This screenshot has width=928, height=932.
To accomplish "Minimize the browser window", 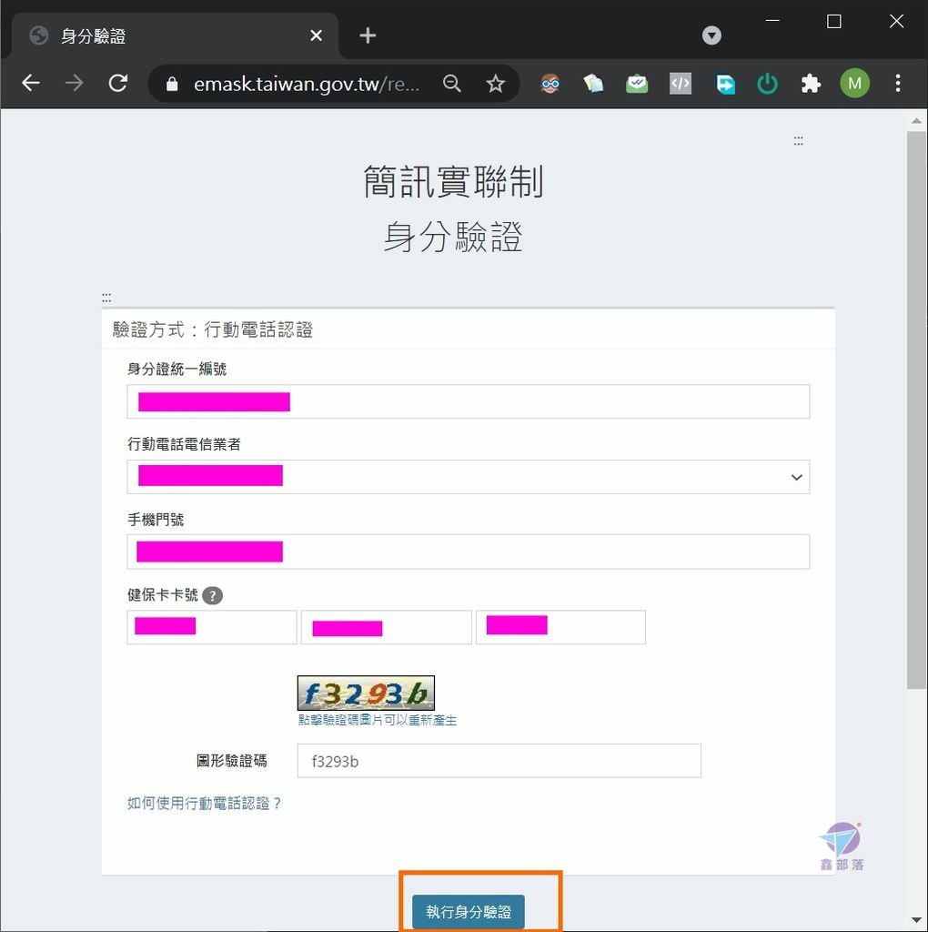I will point(772,21).
